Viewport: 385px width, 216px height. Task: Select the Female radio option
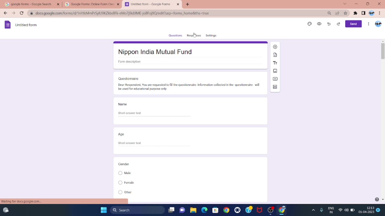(x=120, y=183)
